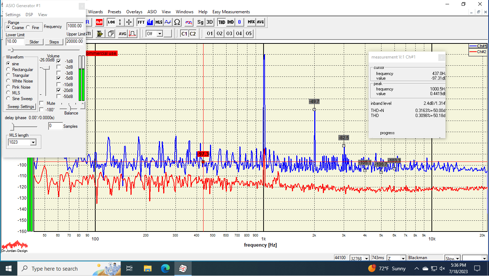This screenshot has height=276, width=489.
Task: Toggle channel C2 display
Action: tap(193, 33)
